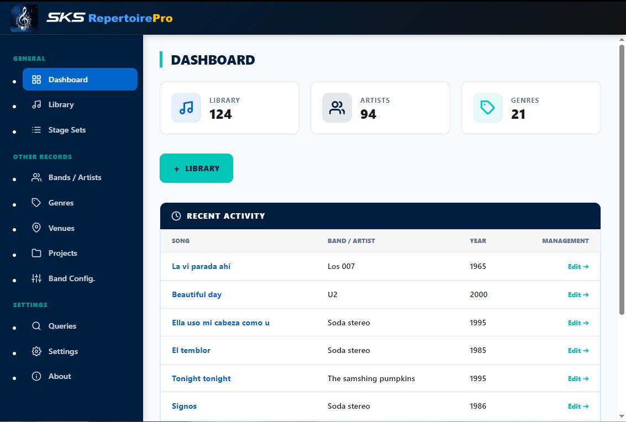Click the Library music note sidebar icon
The image size is (626, 422).
click(36, 104)
